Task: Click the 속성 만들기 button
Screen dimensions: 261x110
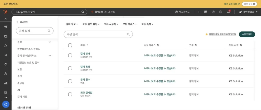Action: (247, 34)
